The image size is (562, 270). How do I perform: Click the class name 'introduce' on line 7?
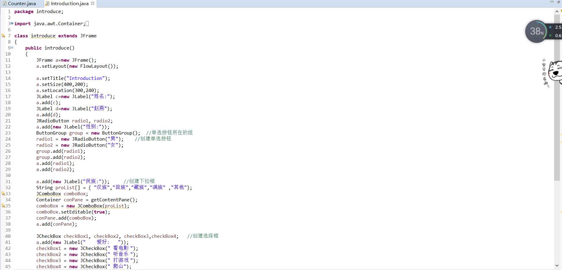click(x=43, y=36)
